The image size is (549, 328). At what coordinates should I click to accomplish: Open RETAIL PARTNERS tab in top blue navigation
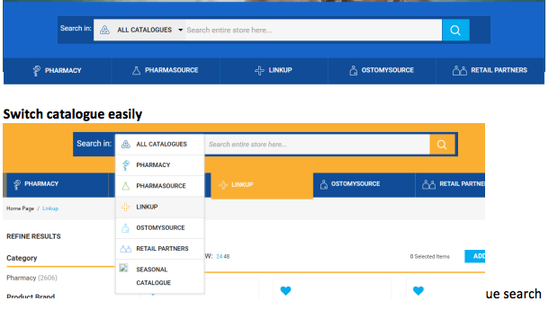[x=490, y=71]
